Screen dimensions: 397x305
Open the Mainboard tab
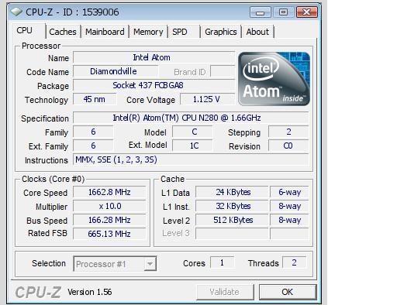click(105, 32)
